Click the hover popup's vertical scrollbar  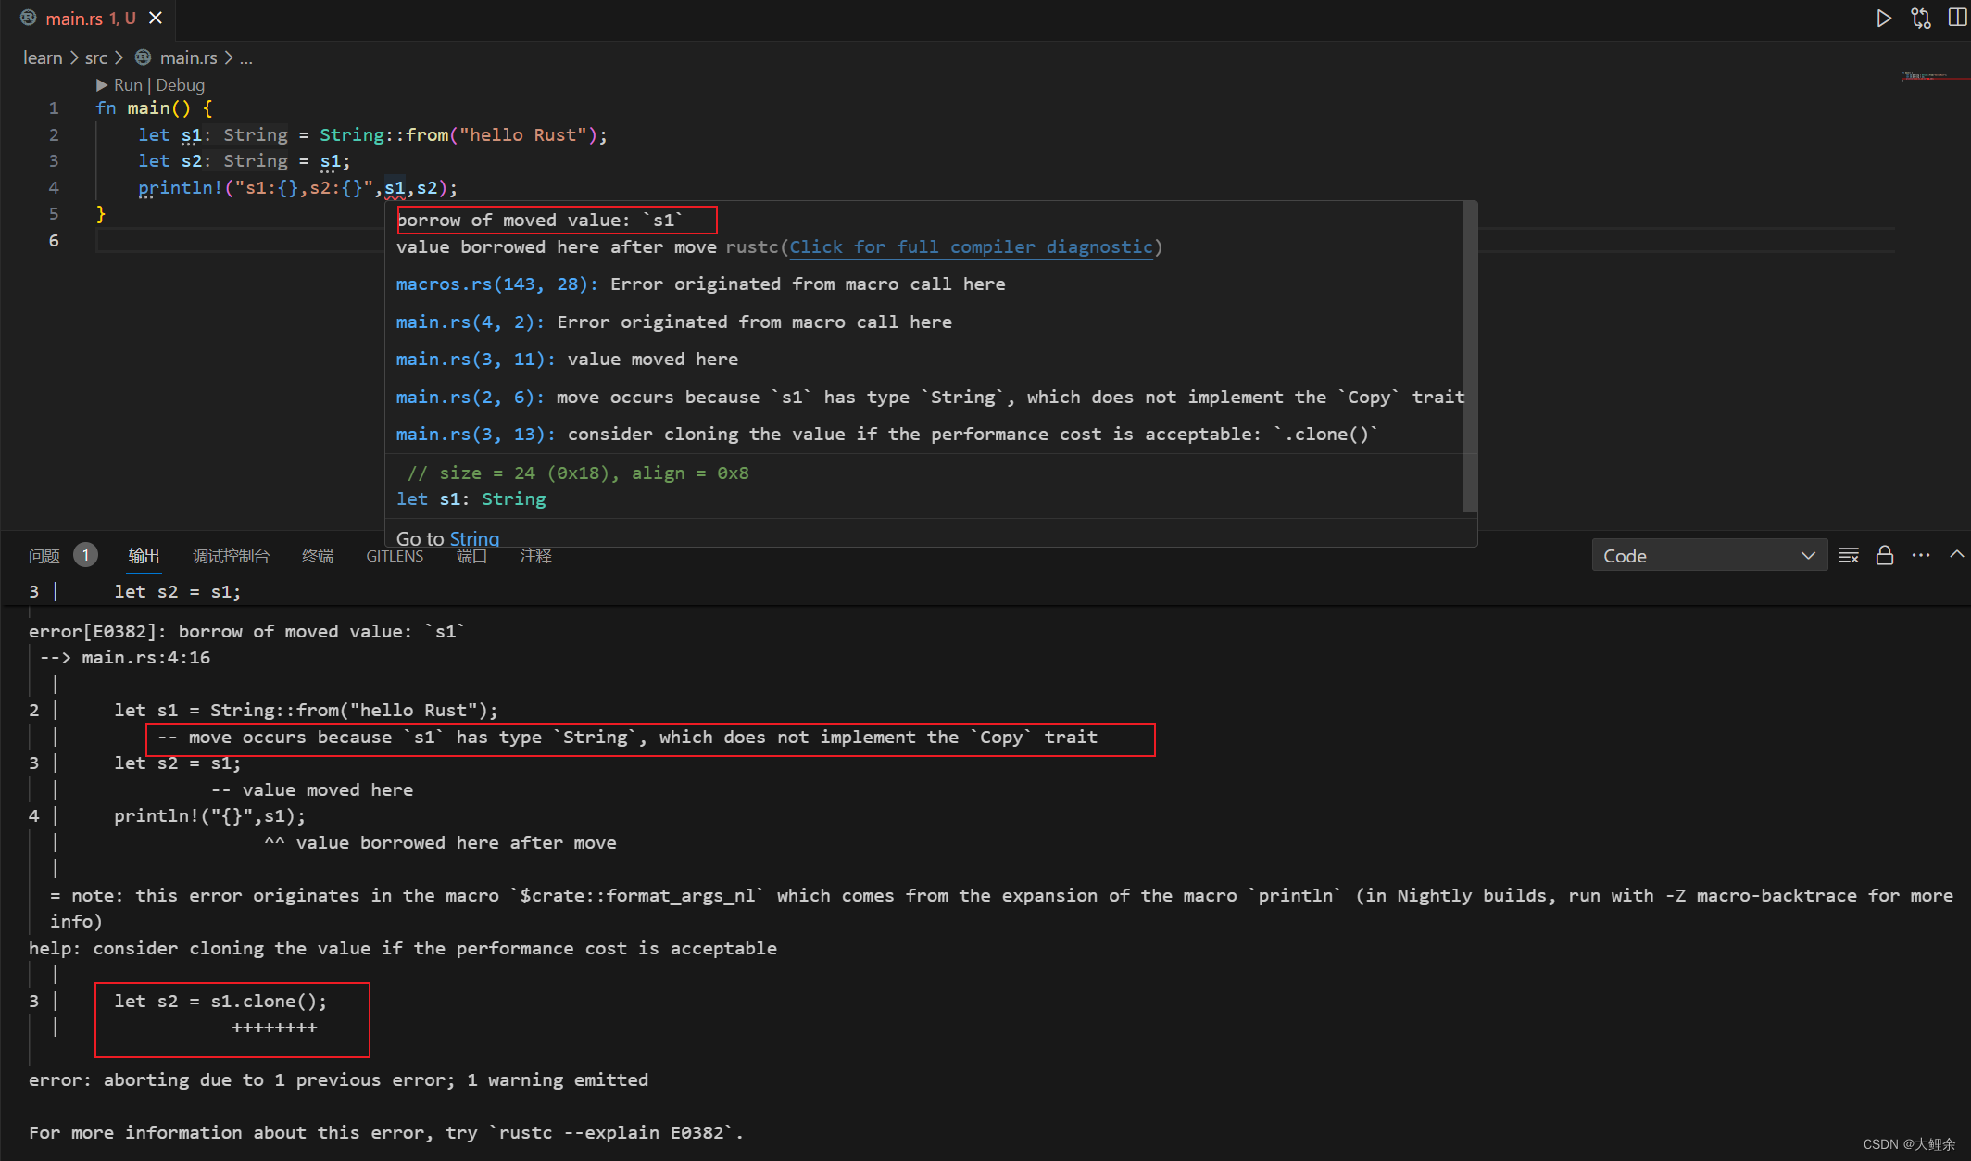[1469, 357]
